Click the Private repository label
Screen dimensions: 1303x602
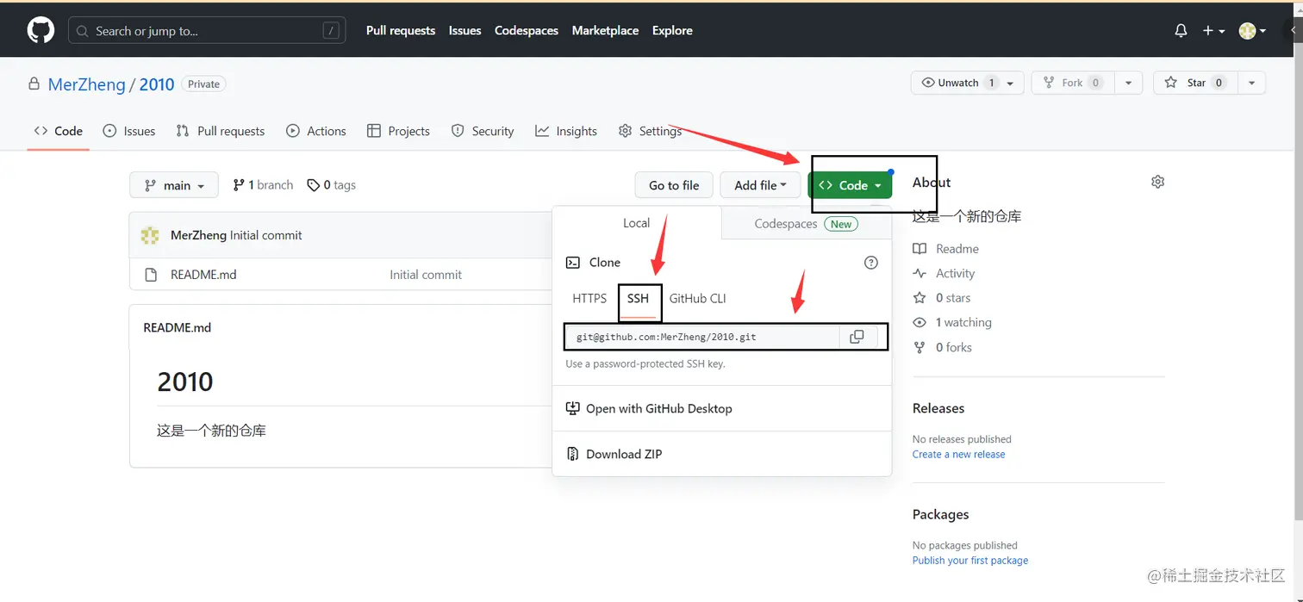tap(204, 84)
